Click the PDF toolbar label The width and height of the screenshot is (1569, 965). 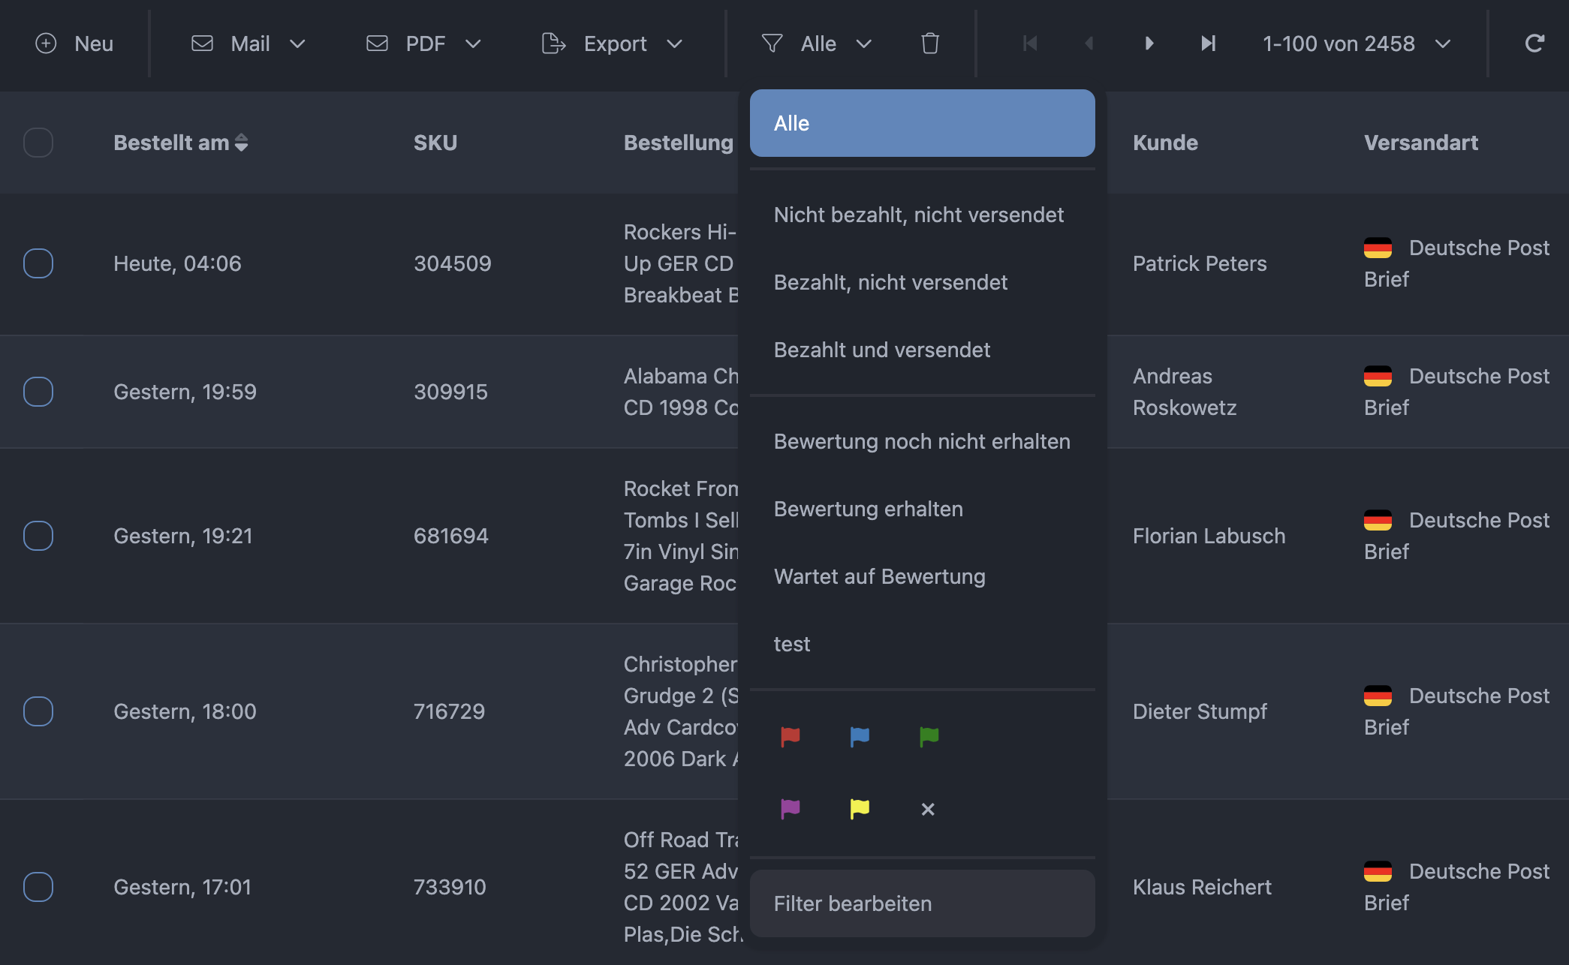point(426,44)
